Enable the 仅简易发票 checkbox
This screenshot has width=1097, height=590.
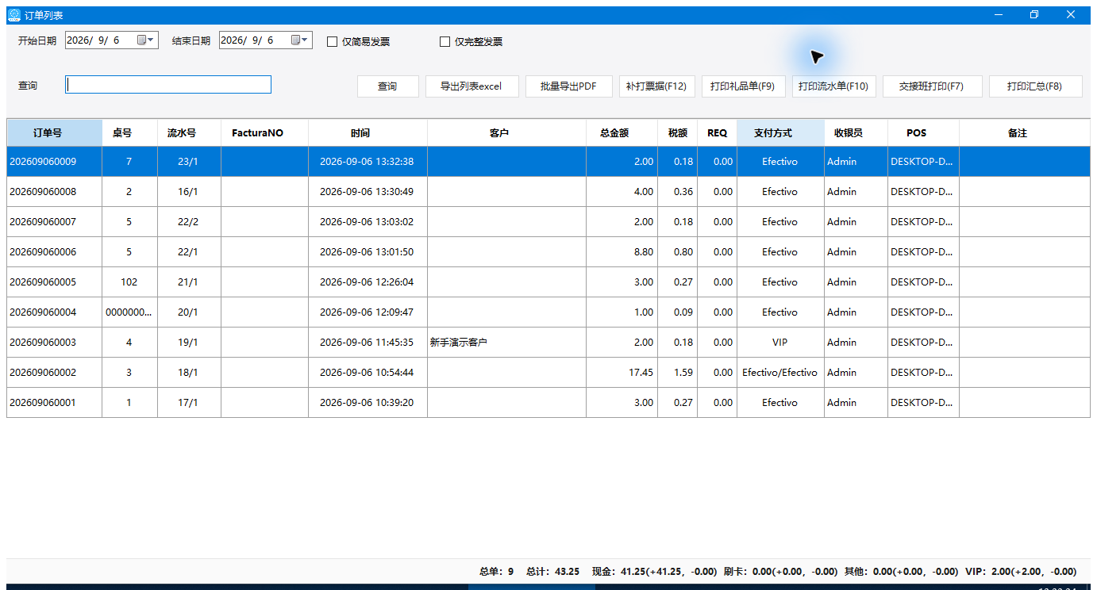coord(333,42)
